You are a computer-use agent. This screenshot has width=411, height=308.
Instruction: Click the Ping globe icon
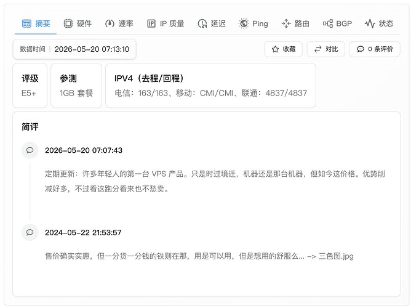[244, 23]
